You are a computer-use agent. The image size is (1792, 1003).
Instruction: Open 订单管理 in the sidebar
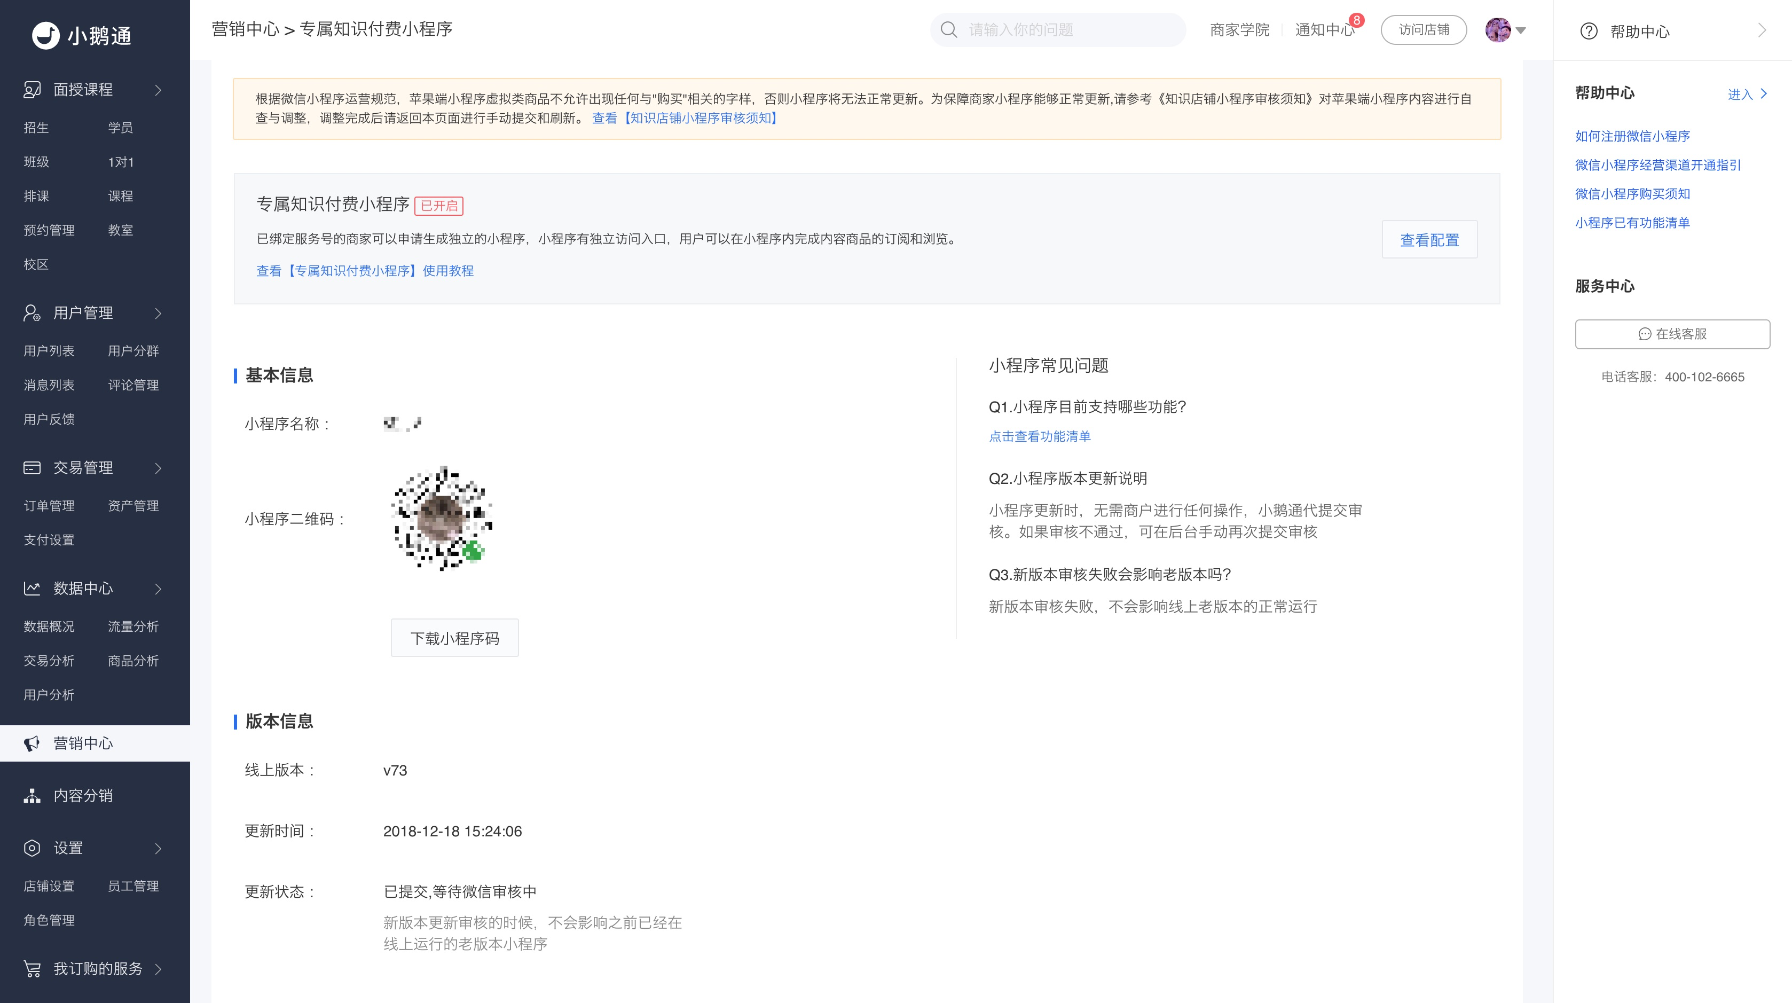49,506
